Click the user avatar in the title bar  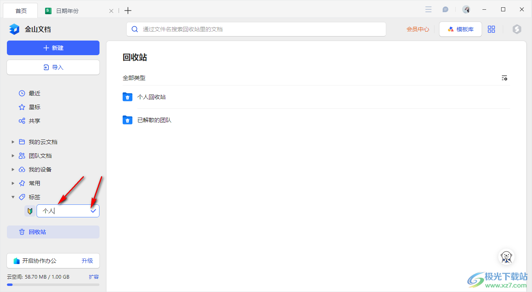466,9
